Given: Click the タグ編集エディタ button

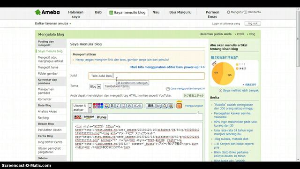Looking at the screenshot, I should pos(194,95).
